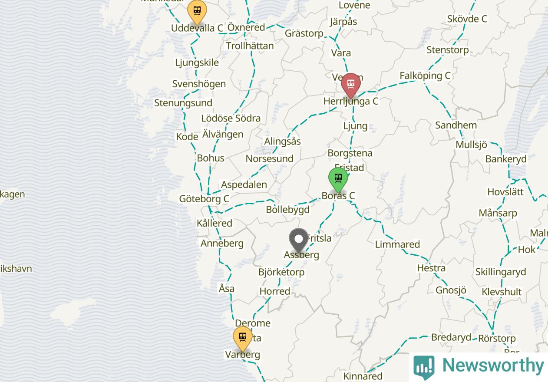Click the yellow train marker at Varberg
548x382 pixels.
tap(243, 339)
